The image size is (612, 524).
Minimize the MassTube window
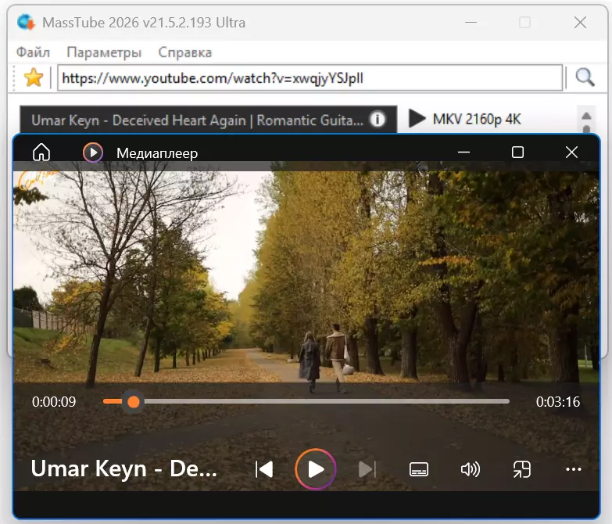coord(471,22)
